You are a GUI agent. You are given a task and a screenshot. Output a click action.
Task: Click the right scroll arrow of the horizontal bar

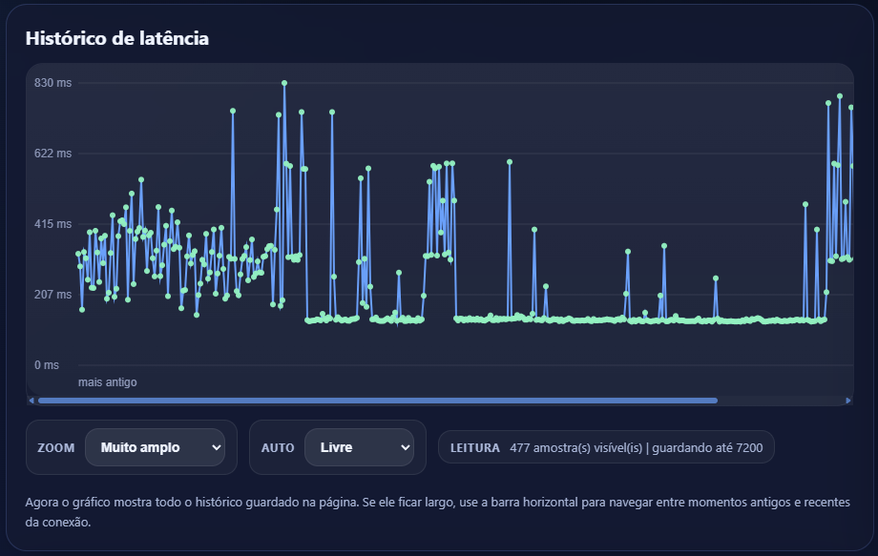(x=847, y=399)
